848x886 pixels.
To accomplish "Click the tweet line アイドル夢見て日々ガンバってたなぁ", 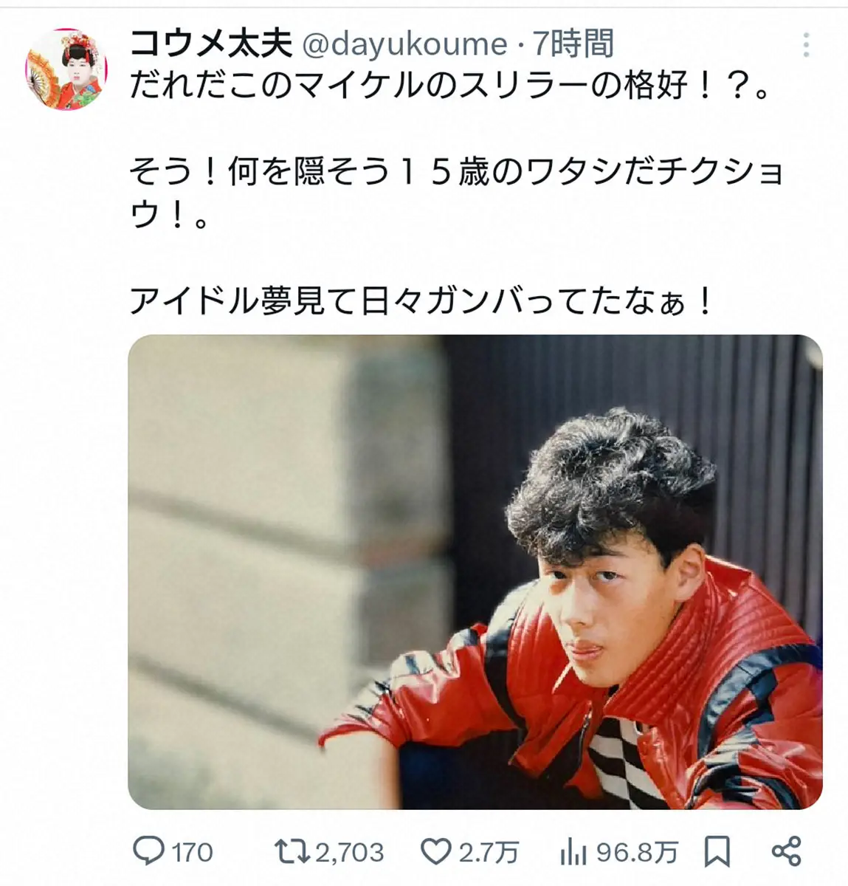I will point(421,301).
